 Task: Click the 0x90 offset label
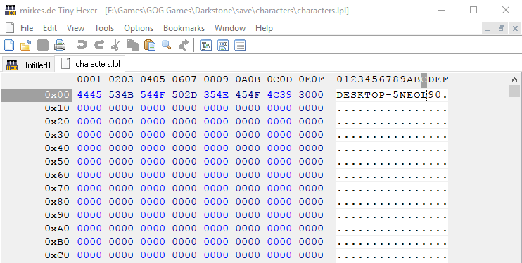tap(57, 214)
